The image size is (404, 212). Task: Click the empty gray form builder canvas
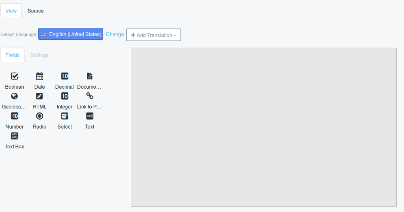tap(263, 127)
